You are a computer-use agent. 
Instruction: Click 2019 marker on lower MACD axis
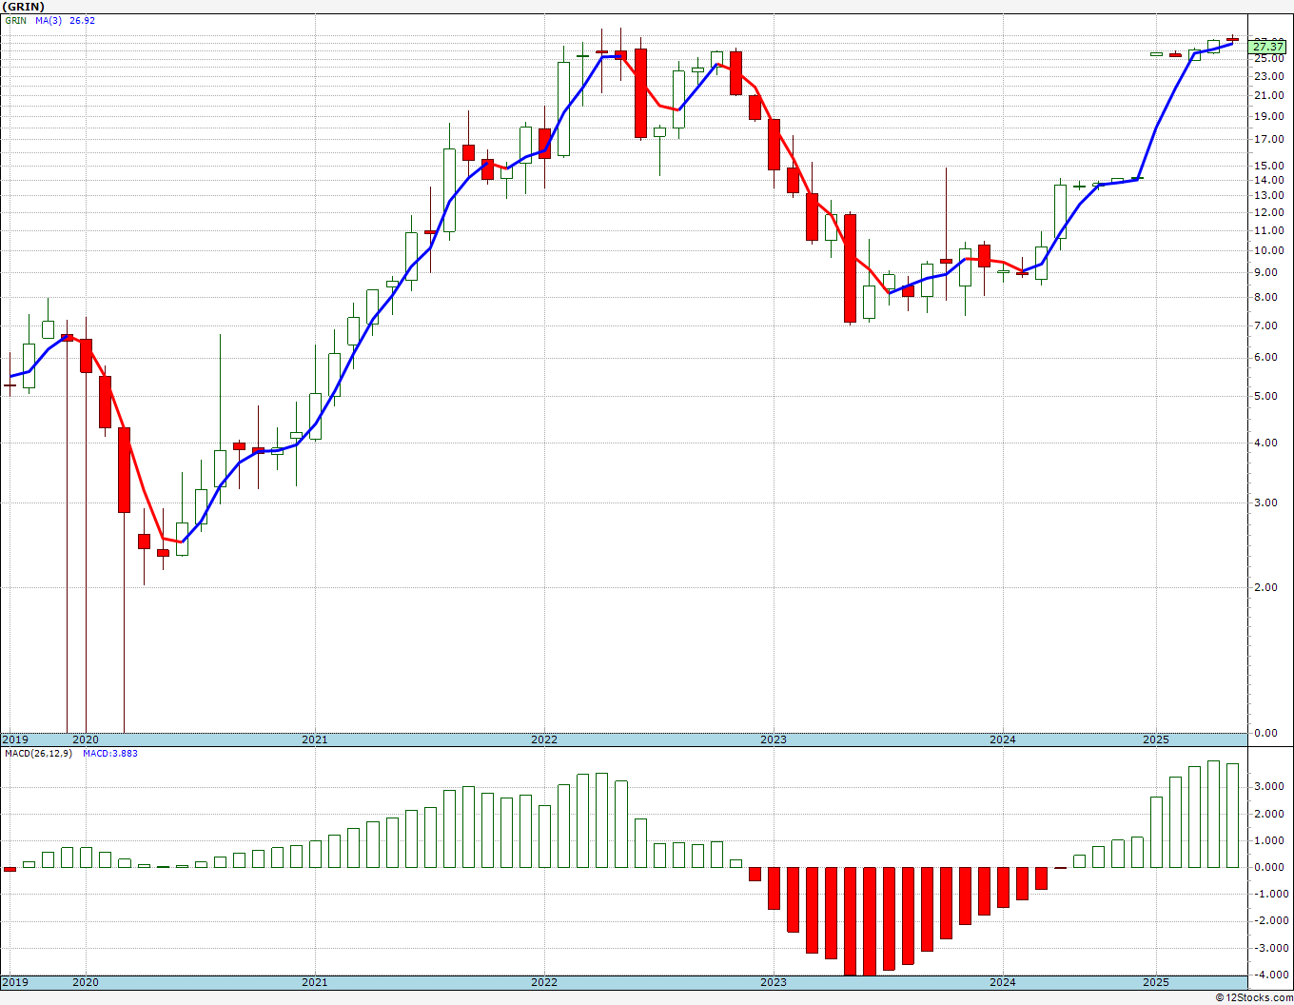(15, 982)
